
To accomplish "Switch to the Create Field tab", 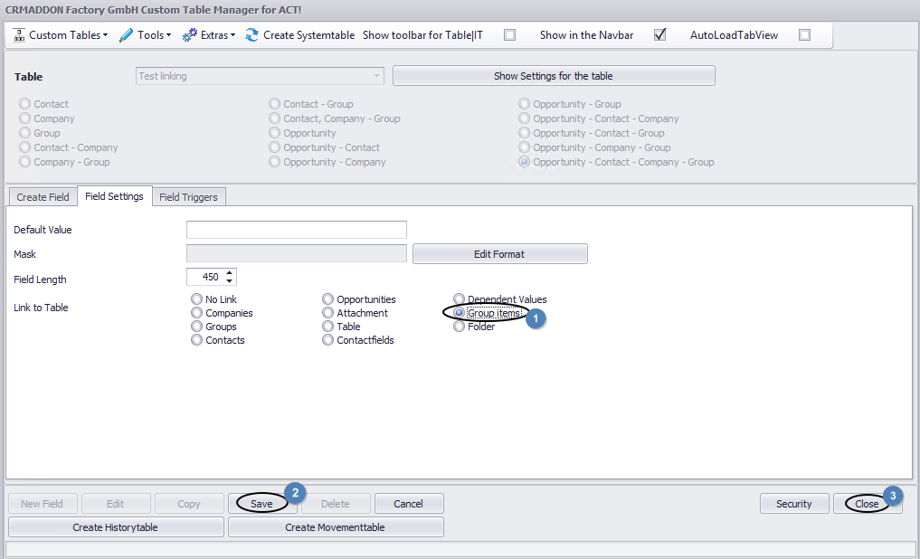I will pyautogui.click(x=43, y=197).
